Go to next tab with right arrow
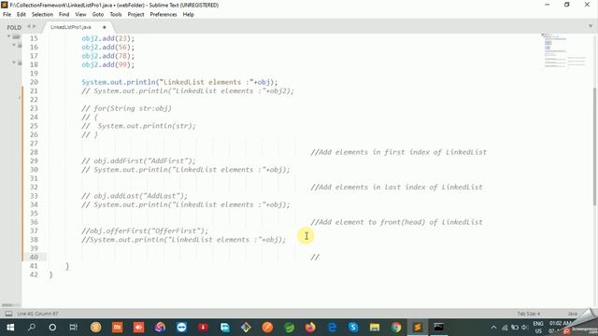This screenshot has height=336, width=598. tap(35, 27)
